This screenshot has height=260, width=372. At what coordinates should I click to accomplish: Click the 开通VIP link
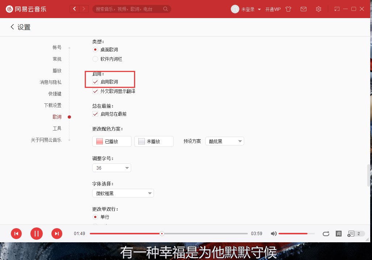tap(273, 9)
